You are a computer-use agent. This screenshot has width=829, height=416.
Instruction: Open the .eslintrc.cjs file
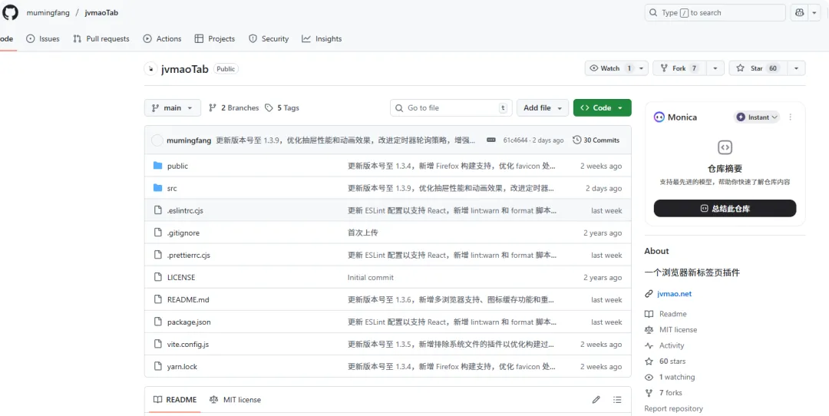point(185,210)
